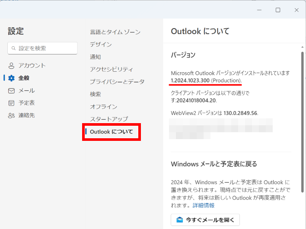Open the メール settings category
Screen dimensions: 306x229
pos(22,91)
